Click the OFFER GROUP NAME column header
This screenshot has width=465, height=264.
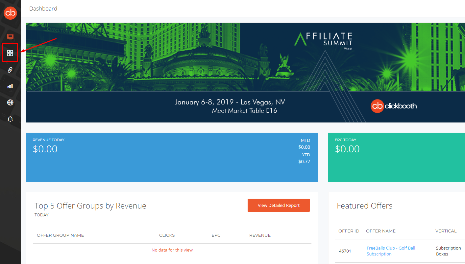coord(60,235)
